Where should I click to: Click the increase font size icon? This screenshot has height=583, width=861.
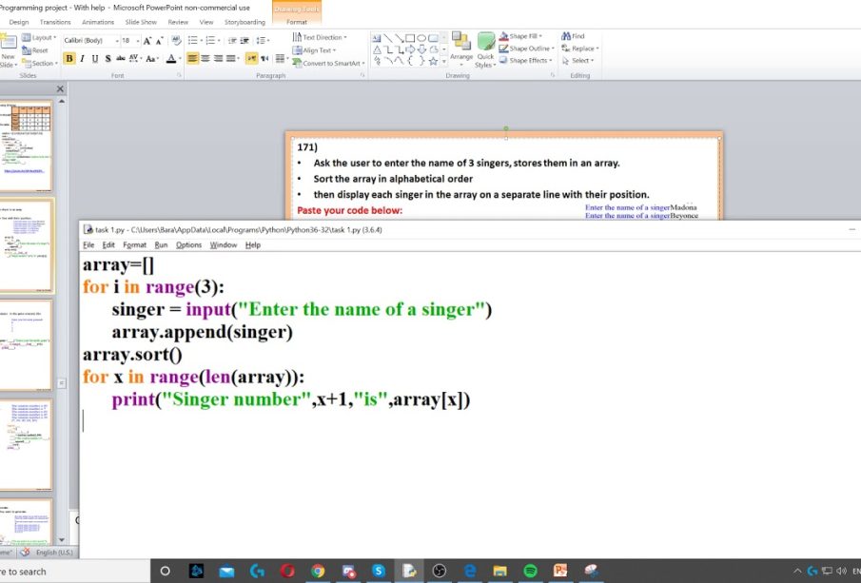click(147, 41)
